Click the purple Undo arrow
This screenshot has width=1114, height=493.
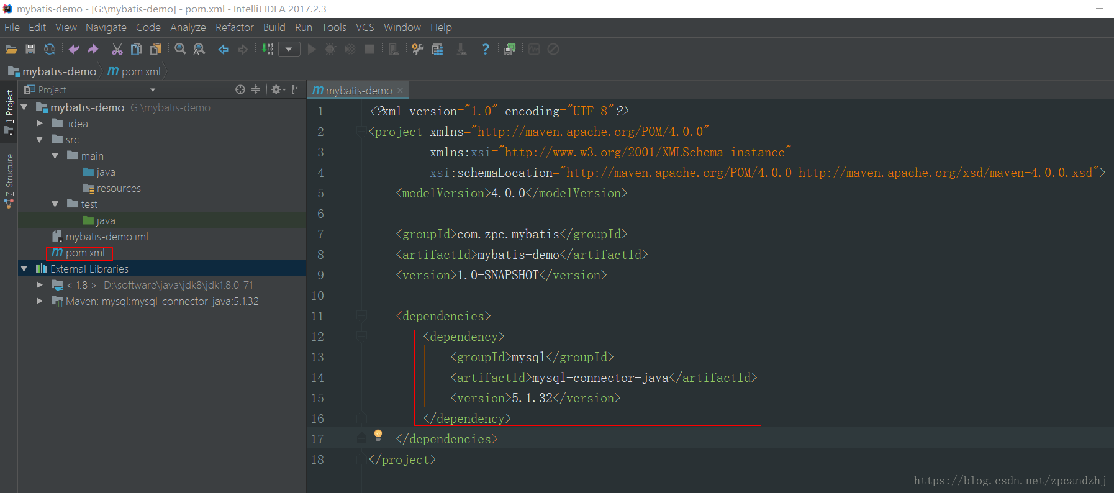[x=74, y=49]
